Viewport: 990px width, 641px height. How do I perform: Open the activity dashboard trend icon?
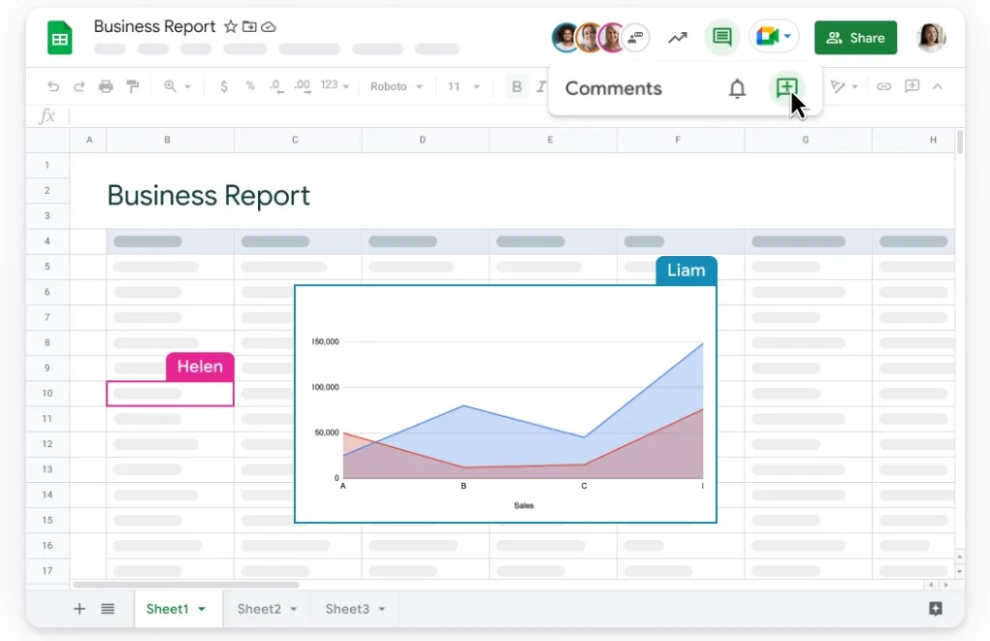click(677, 38)
